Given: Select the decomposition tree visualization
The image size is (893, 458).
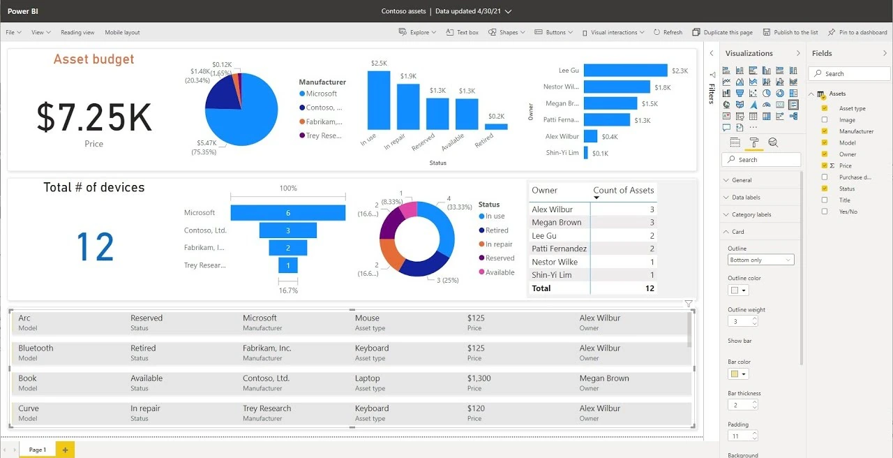Looking at the screenshot, I should pos(793,116).
